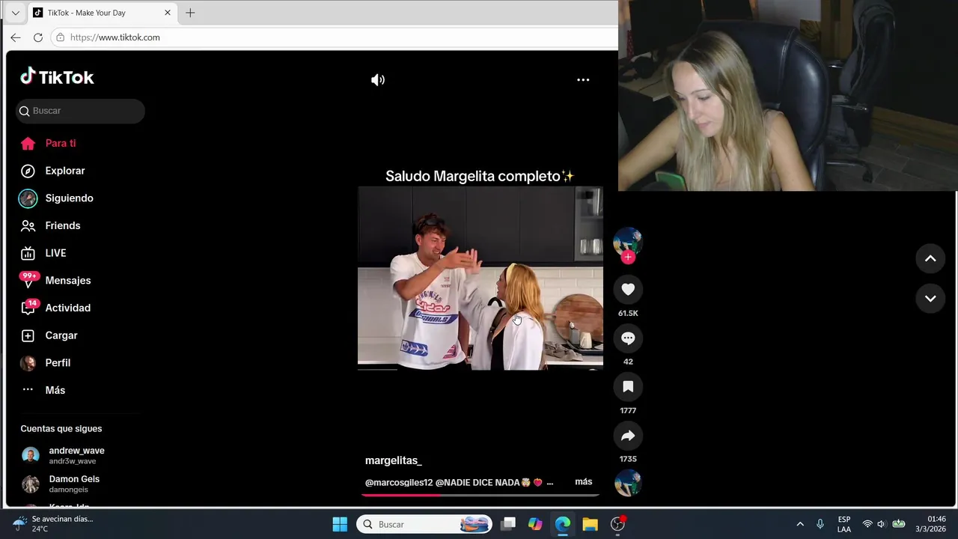The height and width of the screenshot is (539, 958).
Task: Click the @marcosgiles12 mention
Action: coord(399,482)
